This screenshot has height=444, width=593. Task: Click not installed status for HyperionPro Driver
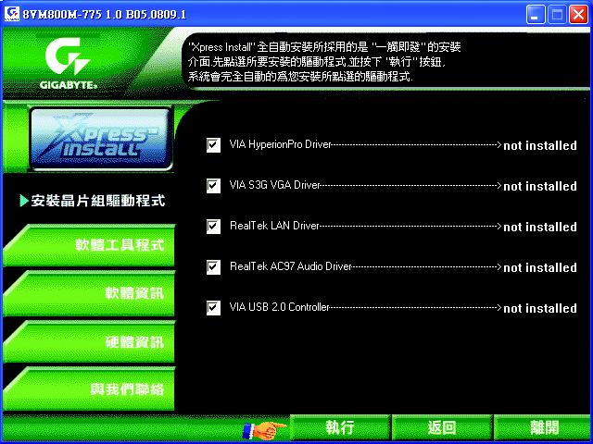click(540, 145)
